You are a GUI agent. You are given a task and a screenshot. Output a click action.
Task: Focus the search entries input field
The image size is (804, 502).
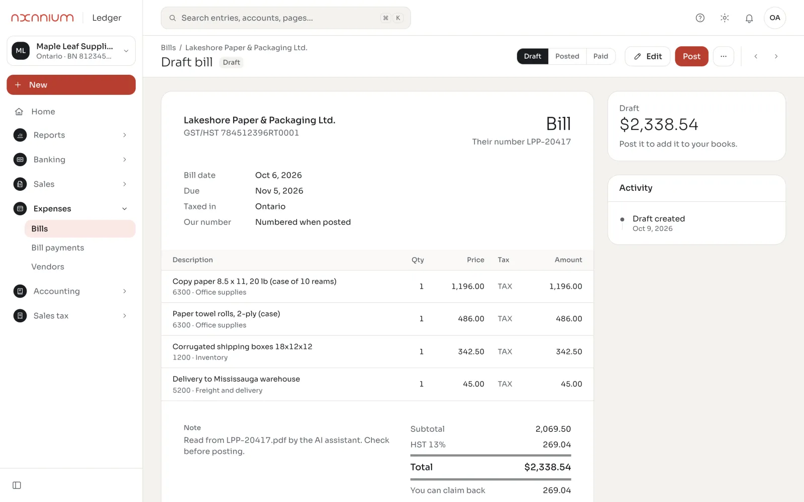[286, 18]
